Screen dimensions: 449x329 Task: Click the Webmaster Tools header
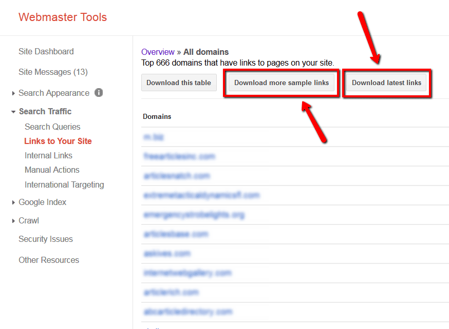(63, 17)
